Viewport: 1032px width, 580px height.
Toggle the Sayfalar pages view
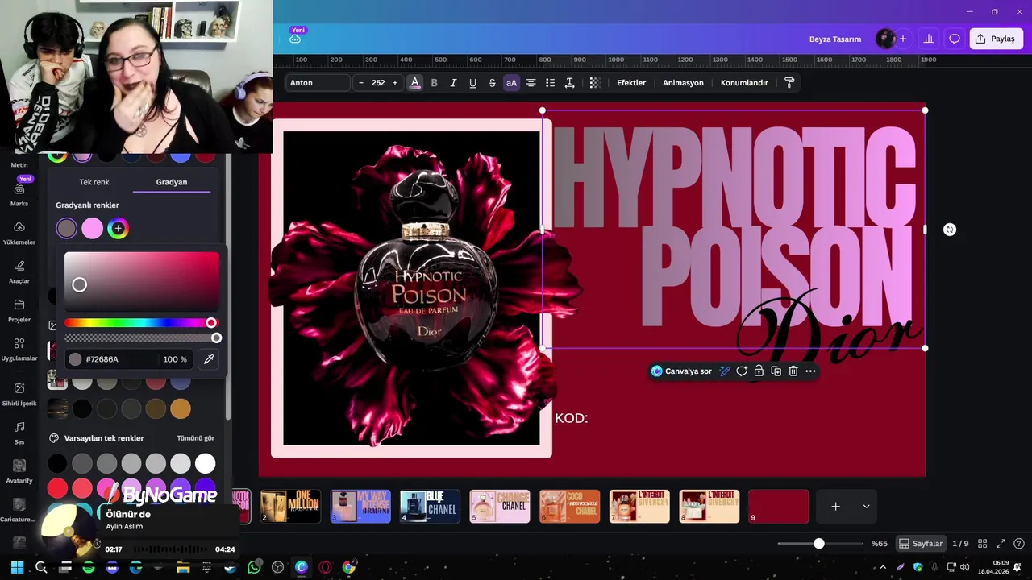[922, 544]
